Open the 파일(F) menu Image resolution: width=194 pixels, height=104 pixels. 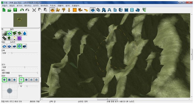pyautogui.click(x=5, y=6)
